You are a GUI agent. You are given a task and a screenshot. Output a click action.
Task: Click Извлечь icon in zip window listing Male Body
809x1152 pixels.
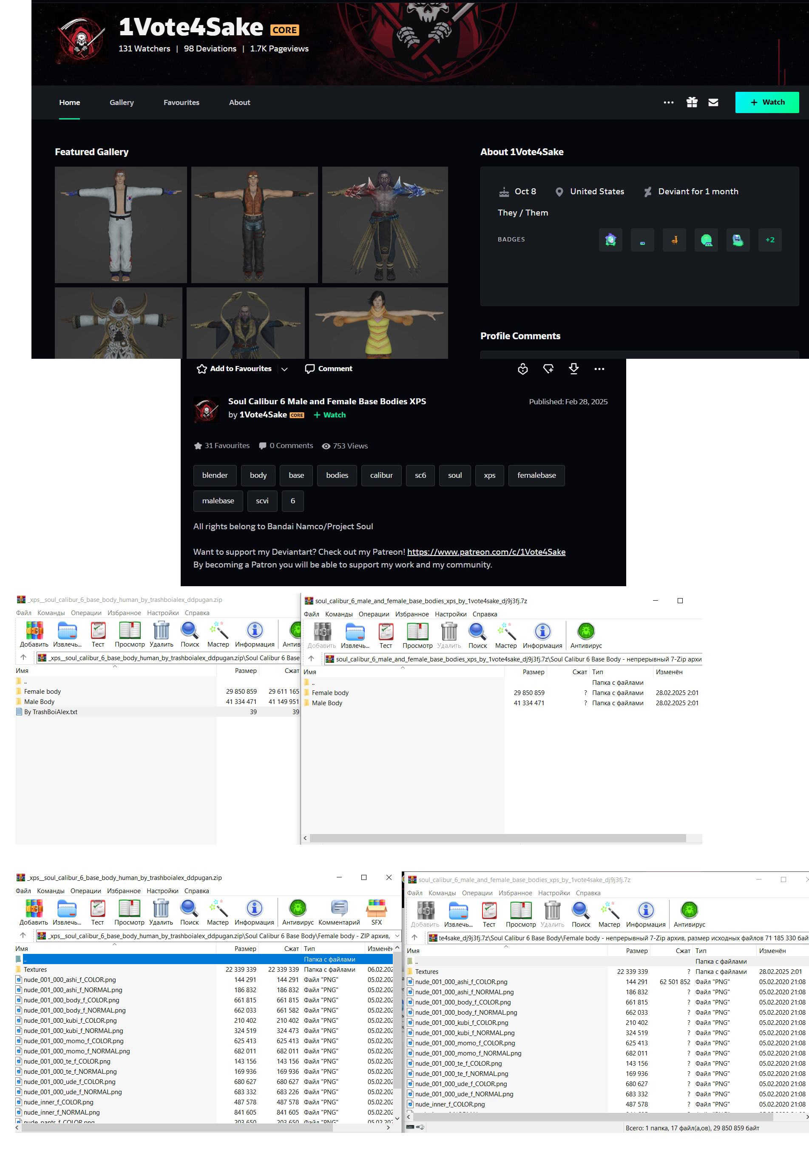click(x=67, y=635)
